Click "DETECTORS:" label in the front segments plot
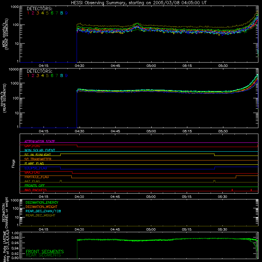The width and height of the screenshot is (262, 262). pyautogui.click(x=39, y=9)
